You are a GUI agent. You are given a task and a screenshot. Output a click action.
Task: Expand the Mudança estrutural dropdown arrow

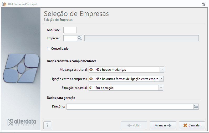[162, 70]
